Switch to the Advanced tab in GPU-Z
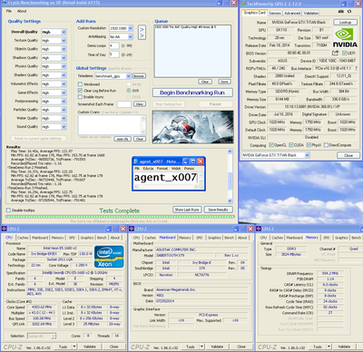Image resolution: width=363 pixels, height=352 pixels. click(x=292, y=13)
